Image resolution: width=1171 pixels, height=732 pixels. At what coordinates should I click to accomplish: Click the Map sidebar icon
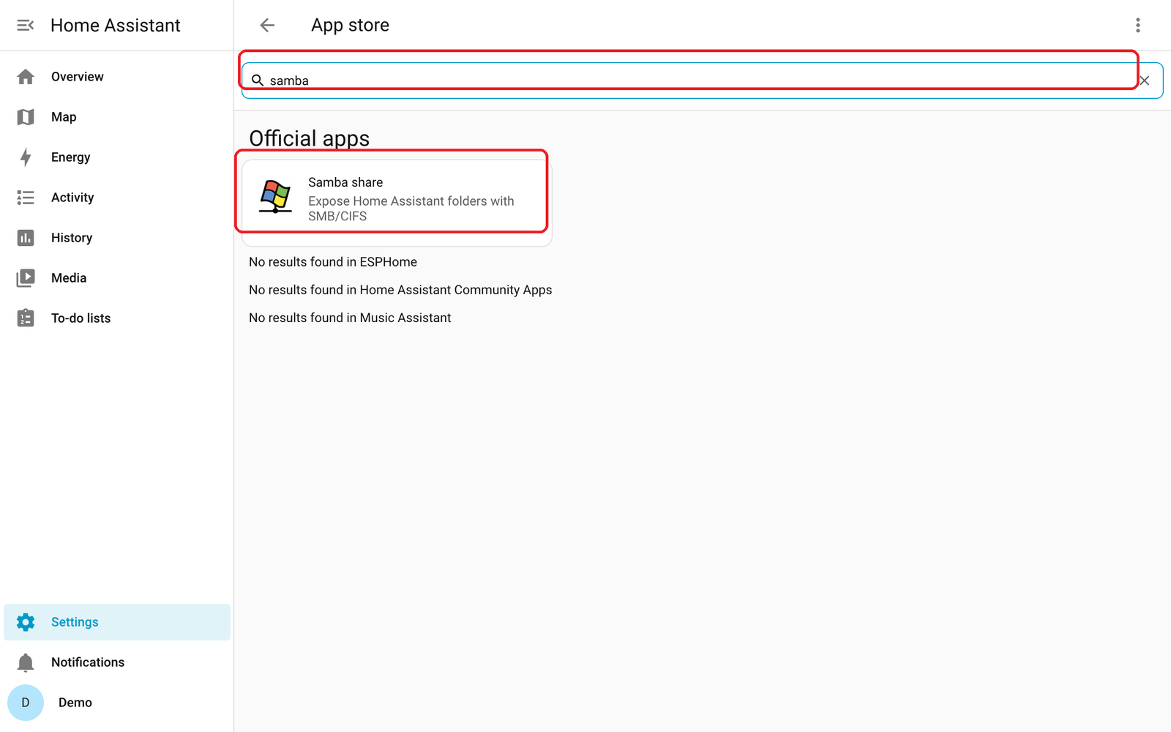26,117
